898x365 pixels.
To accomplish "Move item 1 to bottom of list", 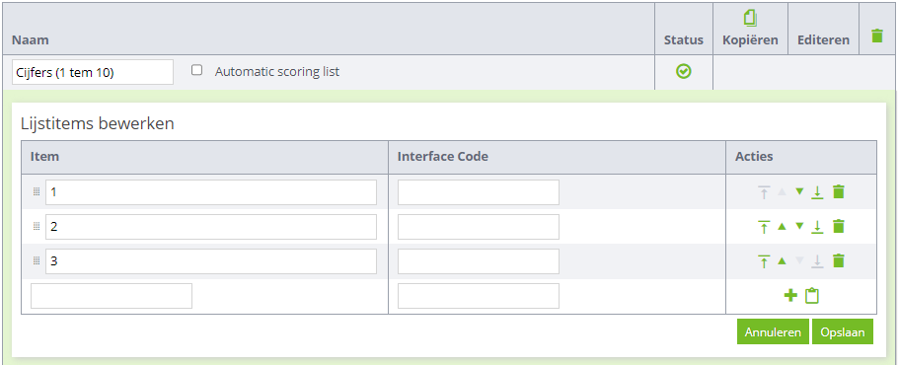I will coord(817,192).
